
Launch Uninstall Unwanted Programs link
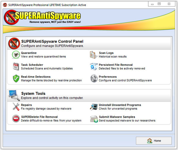pyautogui.click(x=120, y=105)
